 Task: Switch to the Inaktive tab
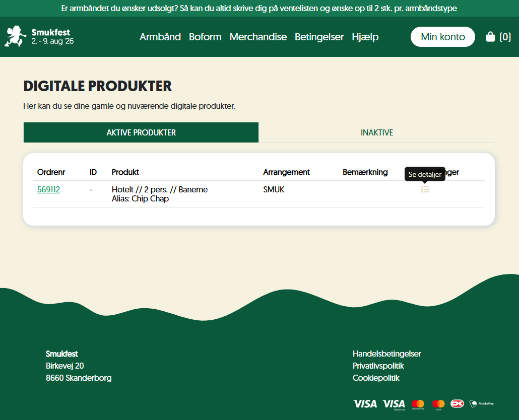pyautogui.click(x=377, y=132)
